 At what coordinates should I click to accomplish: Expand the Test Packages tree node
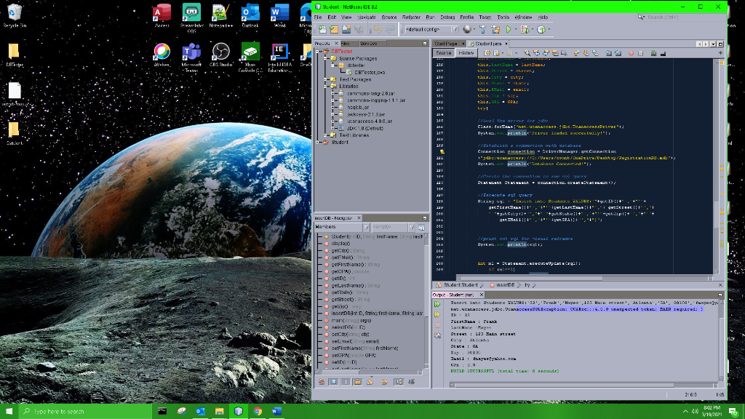[x=325, y=79]
